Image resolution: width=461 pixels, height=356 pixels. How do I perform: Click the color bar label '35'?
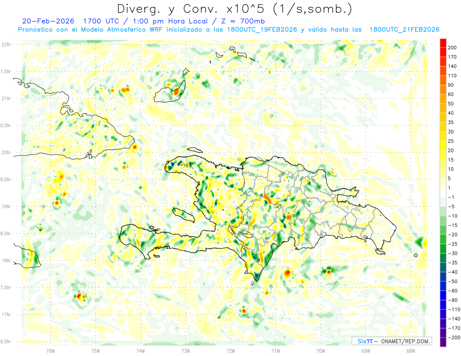[x=451, y=123]
